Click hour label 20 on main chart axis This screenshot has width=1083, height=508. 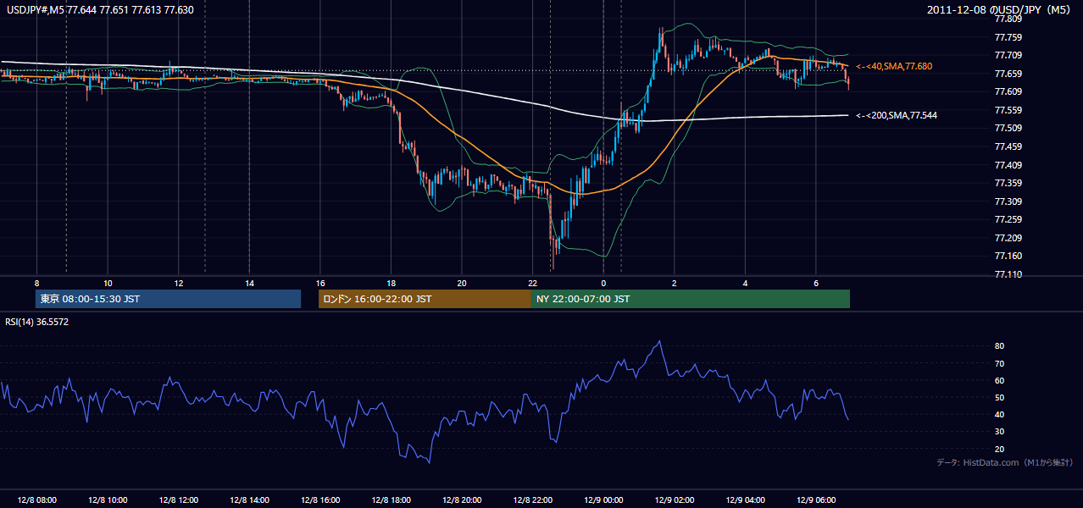pyautogui.click(x=462, y=283)
